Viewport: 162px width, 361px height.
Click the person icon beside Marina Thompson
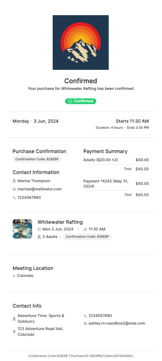[14, 181]
